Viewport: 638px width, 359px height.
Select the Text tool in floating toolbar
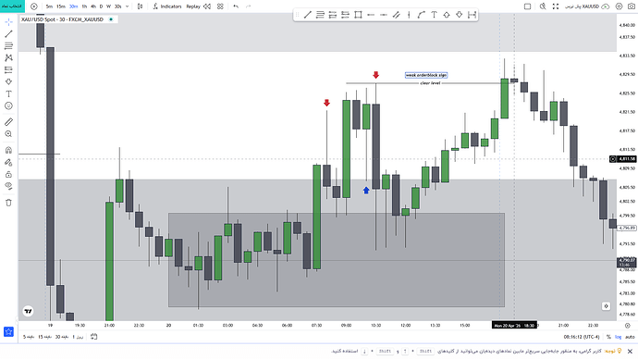(434, 15)
